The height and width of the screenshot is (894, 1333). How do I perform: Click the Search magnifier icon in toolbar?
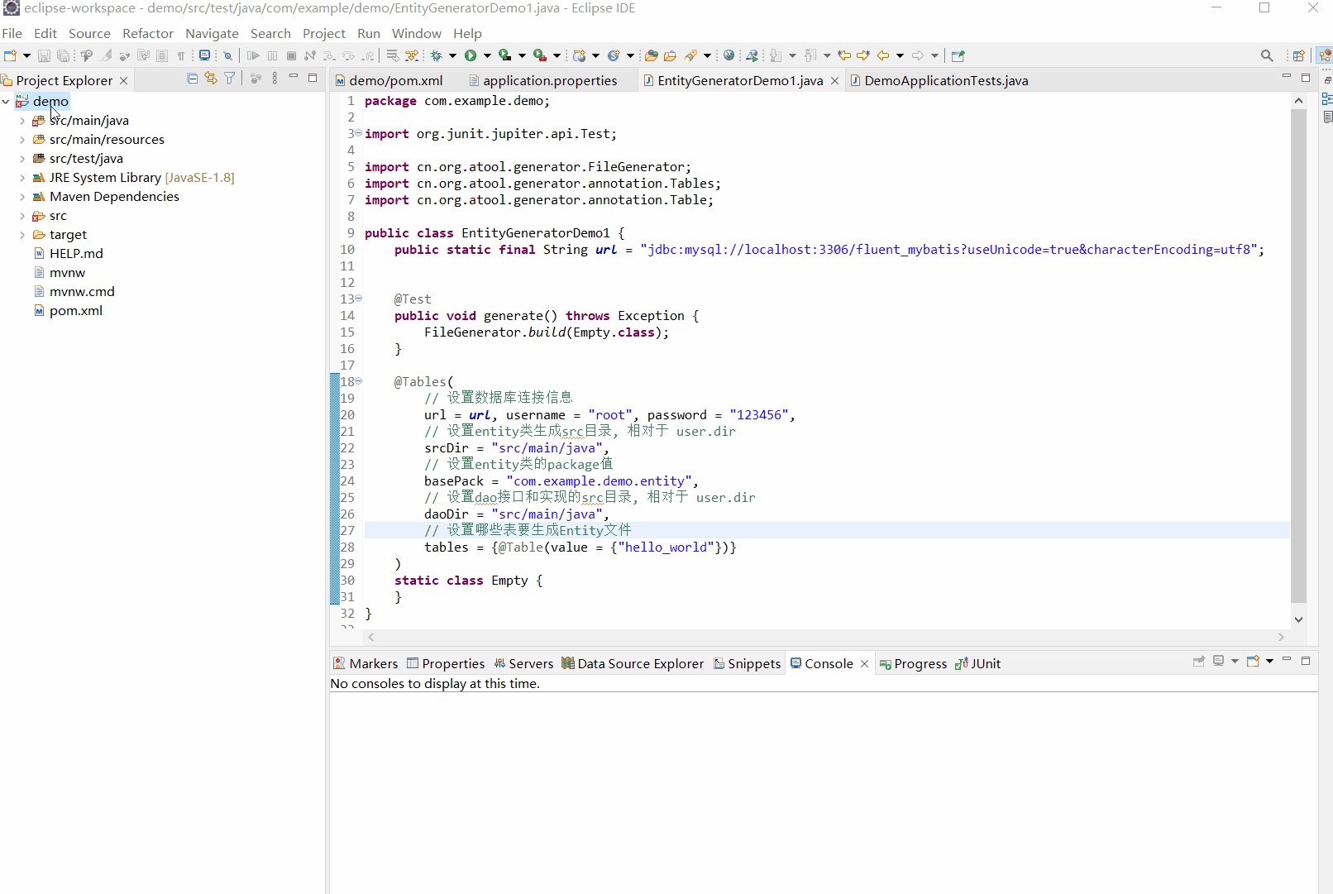1267,55
